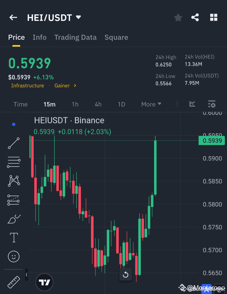Open the Infrastructure category link
This screenshot has width=227, height=294.
click(x=27, y=86)
